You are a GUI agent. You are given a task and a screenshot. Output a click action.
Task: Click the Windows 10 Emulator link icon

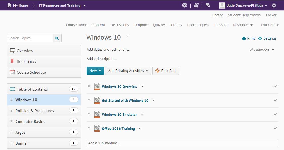pyautogui.click(x=97, y=114)
